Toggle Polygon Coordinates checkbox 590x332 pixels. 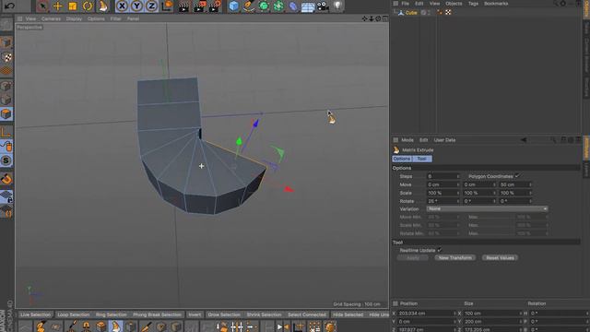pos(517,176)
